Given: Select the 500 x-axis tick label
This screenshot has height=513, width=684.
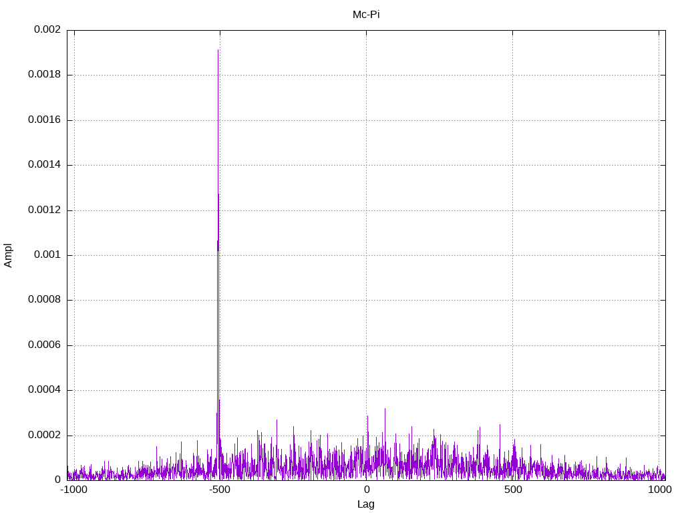Looking at the screenshot, I should pyautogui.click(x=512, y=490).
